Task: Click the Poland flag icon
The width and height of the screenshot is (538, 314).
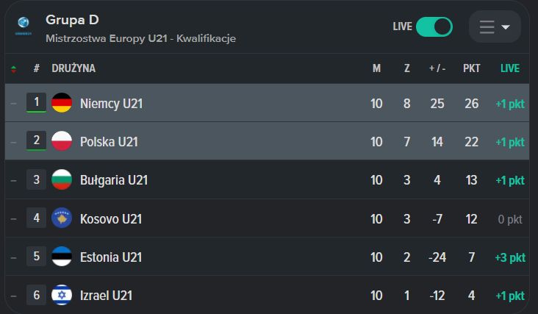Action: tap(62, 142)
